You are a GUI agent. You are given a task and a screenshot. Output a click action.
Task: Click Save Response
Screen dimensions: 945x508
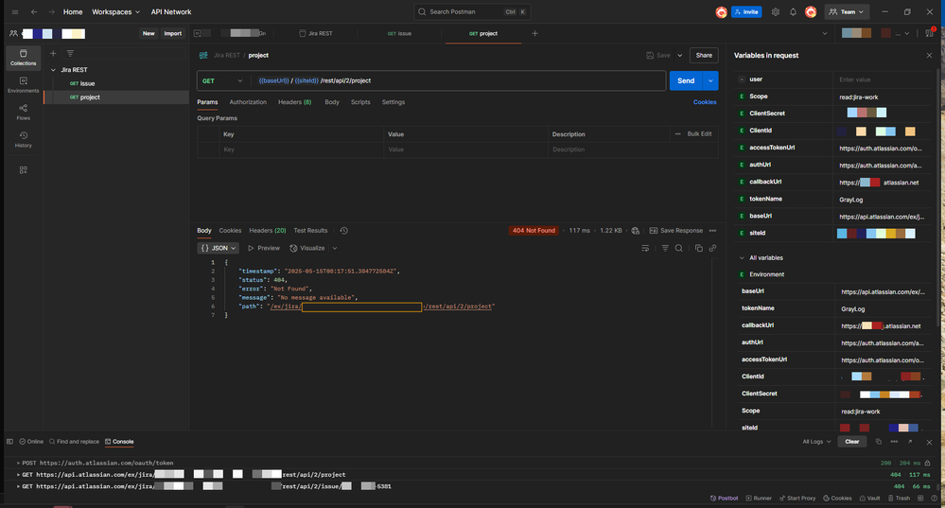click(x=676, y=231)
